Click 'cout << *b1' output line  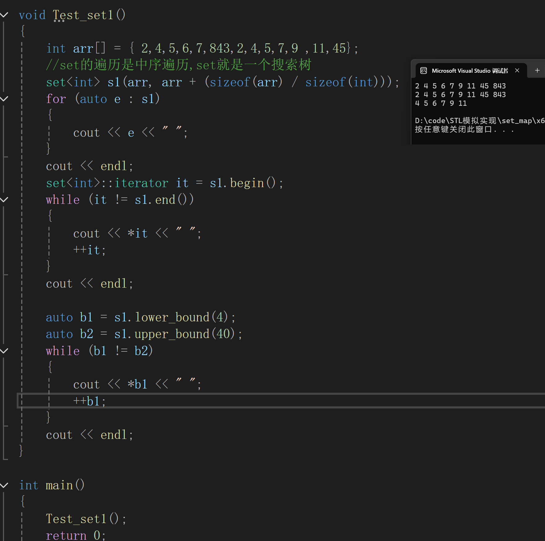(x=137, y=384)
